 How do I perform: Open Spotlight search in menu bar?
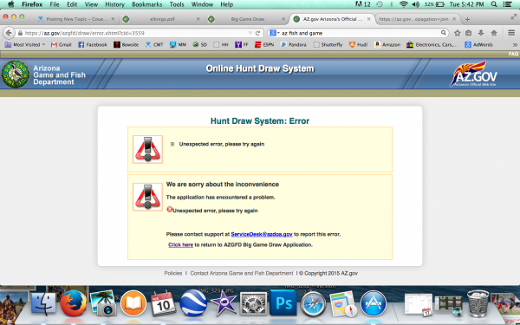point(494,4)
